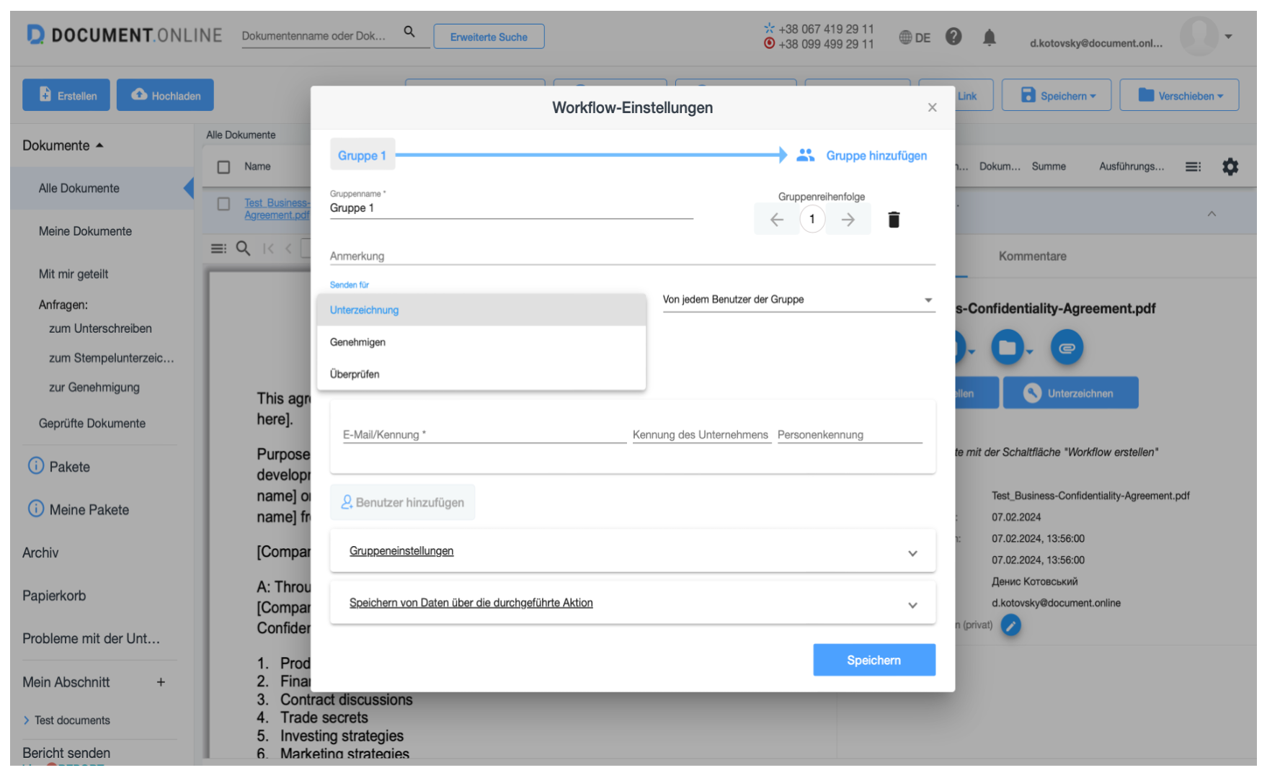Expand the Gruppeneinstellungen section
The height and width of the screenshot is (778, 1267).
(x=912, y=553)
